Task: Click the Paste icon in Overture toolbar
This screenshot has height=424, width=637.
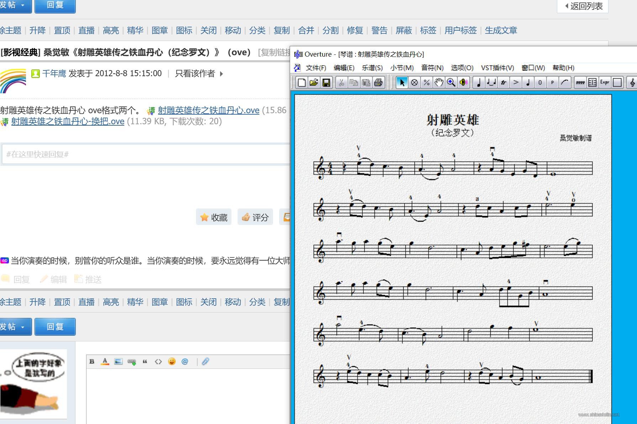Action: [x=366, y=83]
